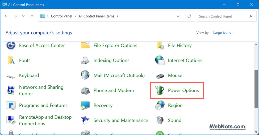Click the RemoteApp and Desktop Connections icon
Screen dimensions: 259x135
pos(11,120)
